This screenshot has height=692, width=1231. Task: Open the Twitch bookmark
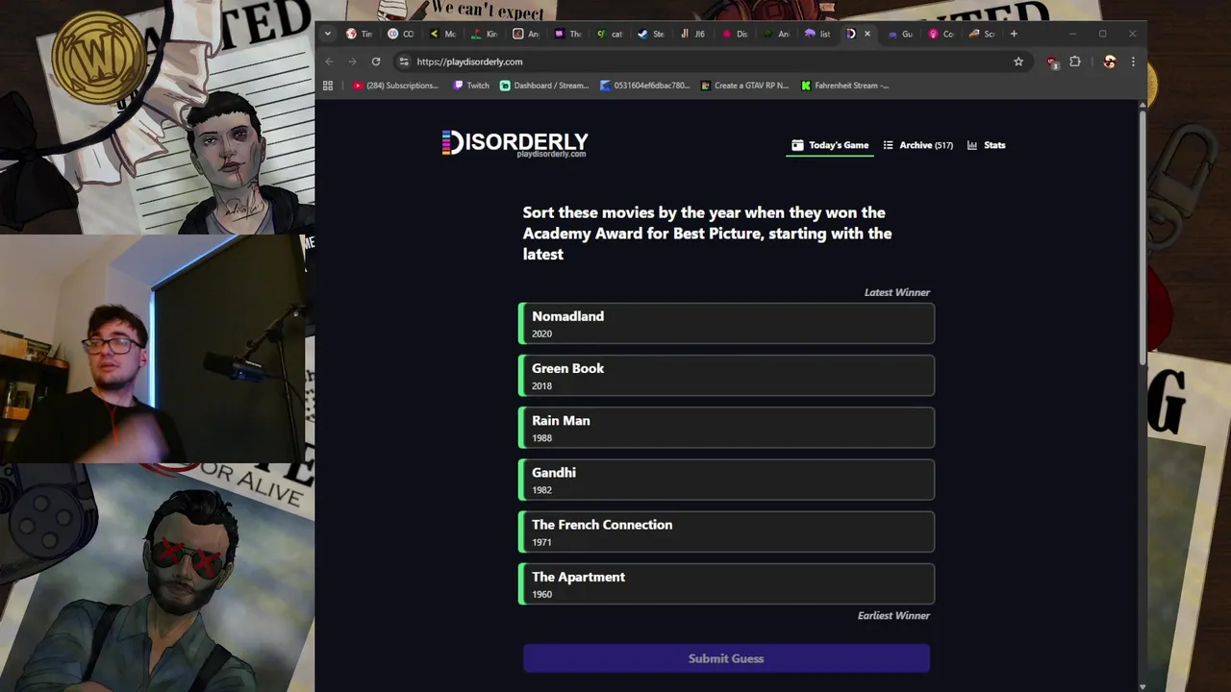coord(471,86)
